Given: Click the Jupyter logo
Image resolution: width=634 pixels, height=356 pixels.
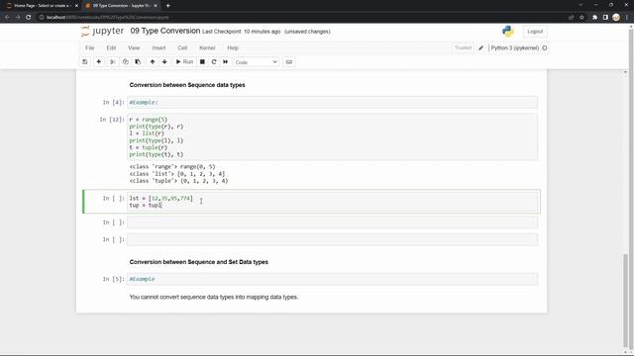Looking at the screenshot, I should tap(102, 31).
